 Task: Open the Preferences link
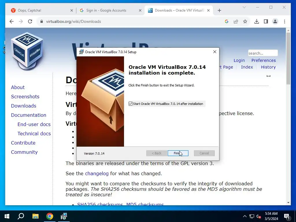pos(264,60)
